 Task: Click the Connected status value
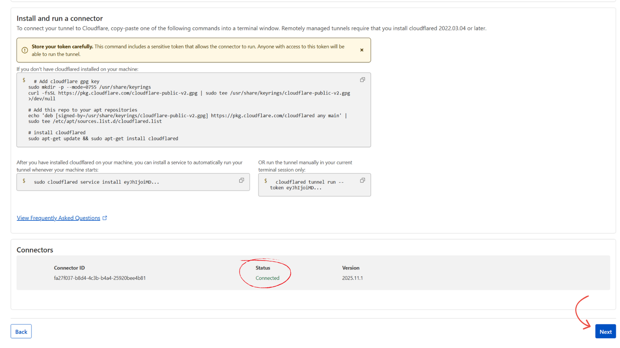268,278
